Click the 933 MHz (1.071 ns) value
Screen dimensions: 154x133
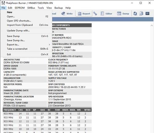click(x=59, y=62)
